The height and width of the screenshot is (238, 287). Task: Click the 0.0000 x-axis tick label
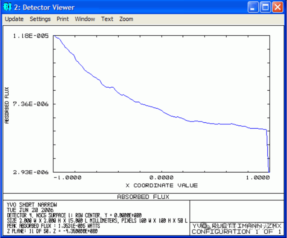pos(161,178)
